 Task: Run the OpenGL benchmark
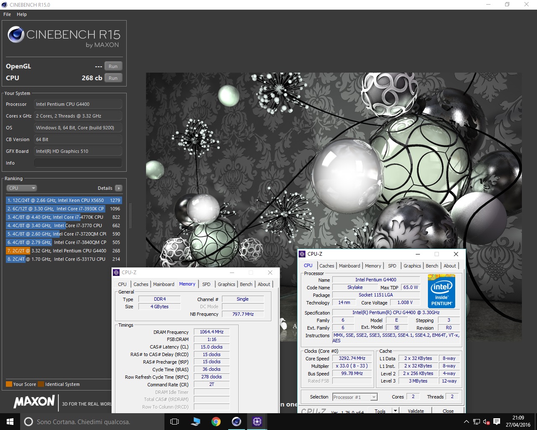click(113, 66)
